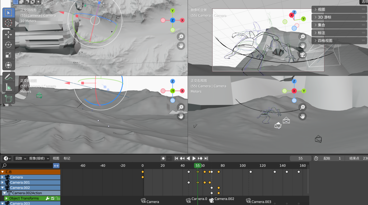Activate the Measure tool
The width and height of the screenshot is (368, 205).
click(x=8, y=87)
